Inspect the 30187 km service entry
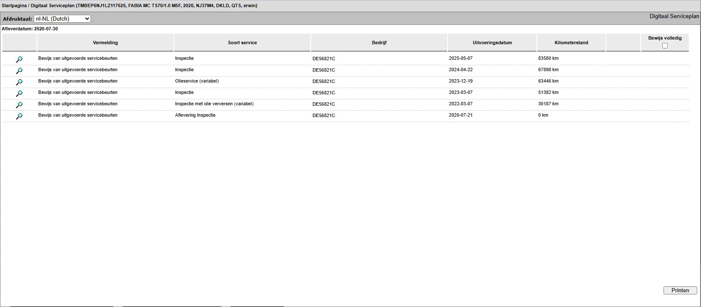This screenshot has height=307, width=701. pos(19,105)
